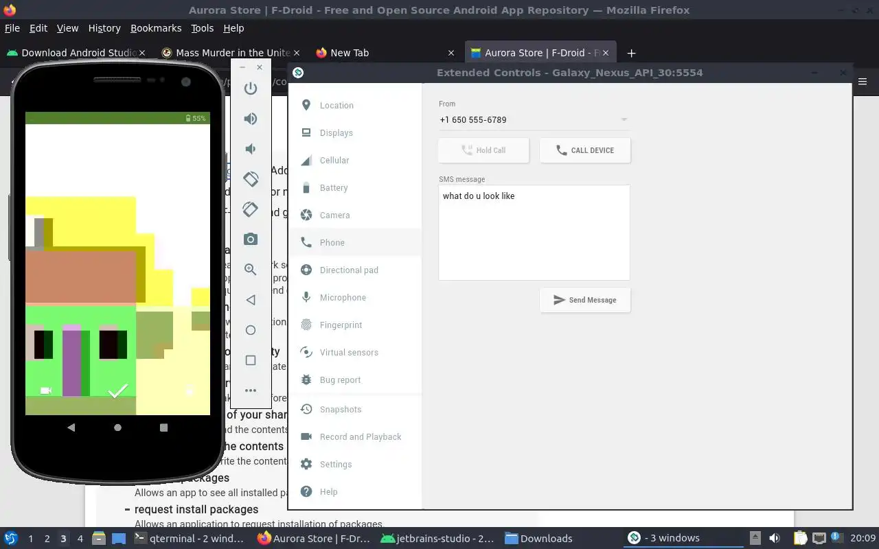Tap the phone's on-screen recents button
The height and width of the screenshot is (549, 879).
[163, 428]
